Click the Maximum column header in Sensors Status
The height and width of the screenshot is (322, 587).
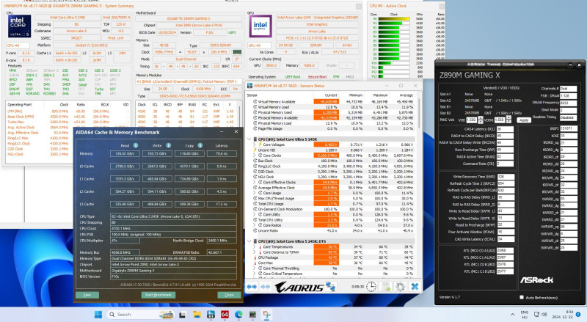coord(380,95)
